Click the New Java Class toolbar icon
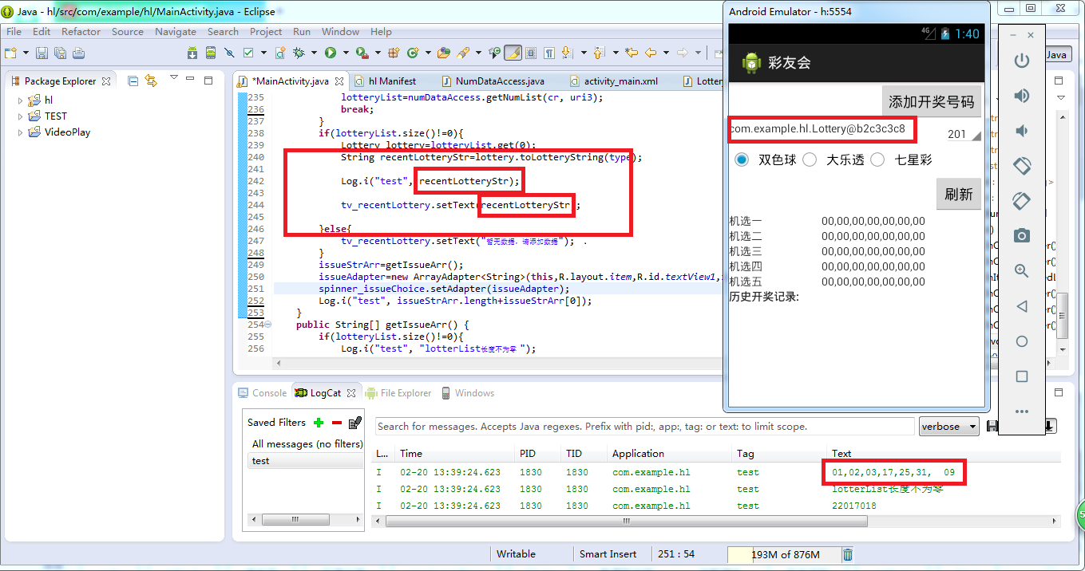This screenshot has width=1085, height=571. 414,53
